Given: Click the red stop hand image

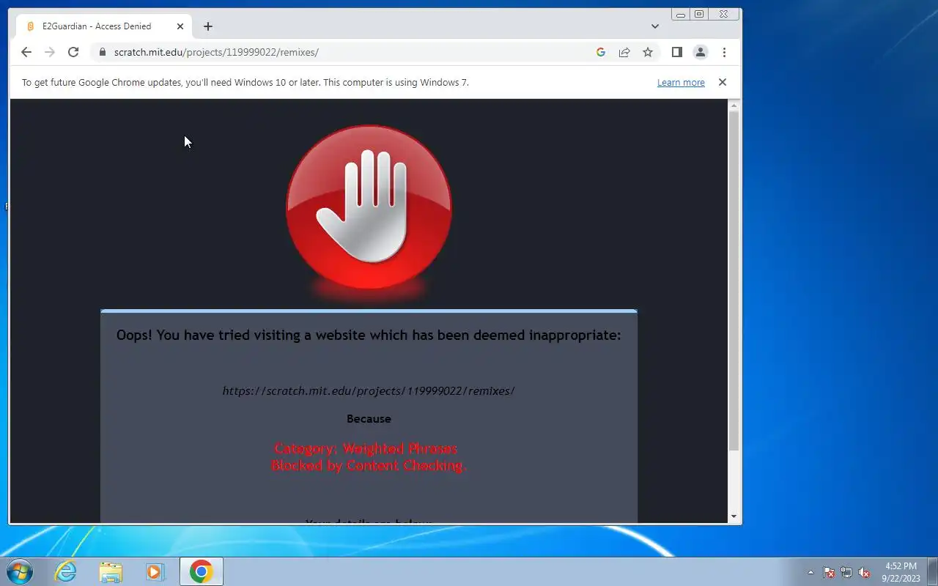Looking at the screenshot, I should (369, 207).
